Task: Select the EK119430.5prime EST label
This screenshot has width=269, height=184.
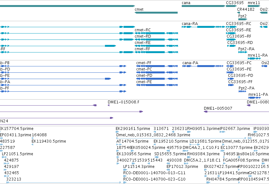Action: coord(49,141)
